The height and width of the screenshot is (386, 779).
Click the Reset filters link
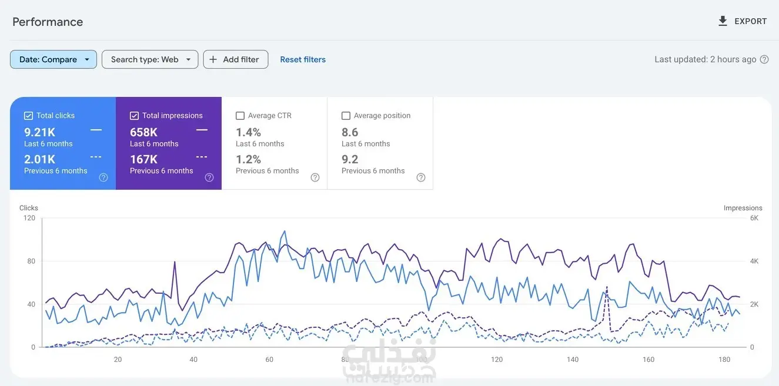click(x=303, y=59)
